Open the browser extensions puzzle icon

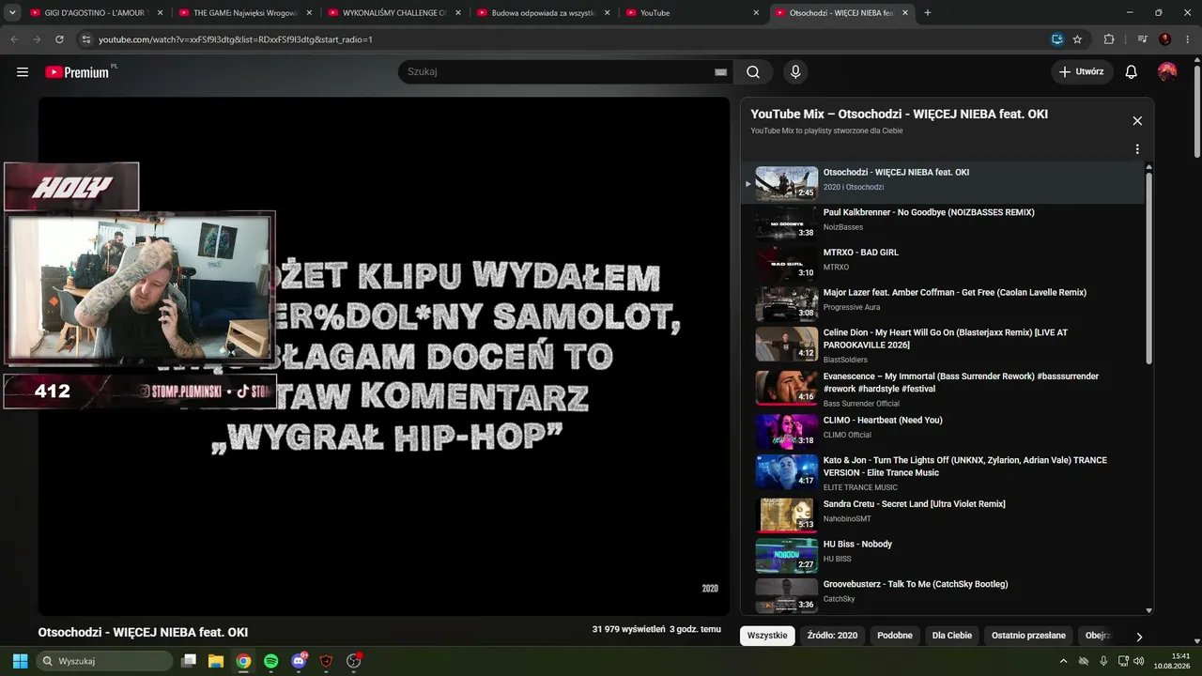[x=1109, y=39]
